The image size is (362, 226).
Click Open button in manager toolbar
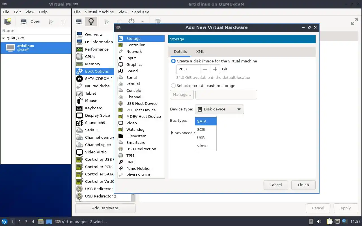coord(31,21)
